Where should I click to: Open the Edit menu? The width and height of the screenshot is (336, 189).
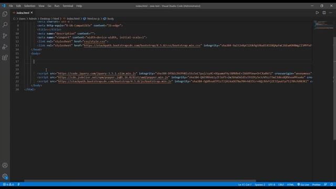(x=18, y=6)
